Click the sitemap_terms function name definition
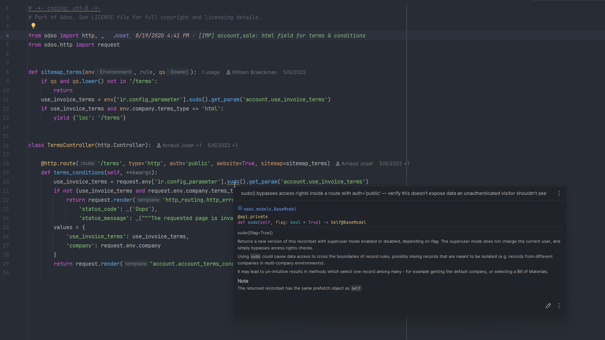Screen dimensions: 605x340 coord(61,72)
